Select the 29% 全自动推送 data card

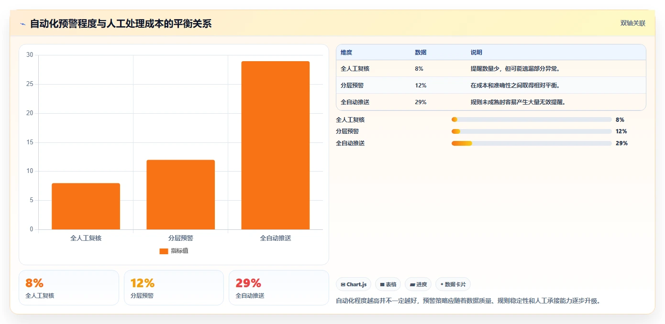click(x=279, y=288)
